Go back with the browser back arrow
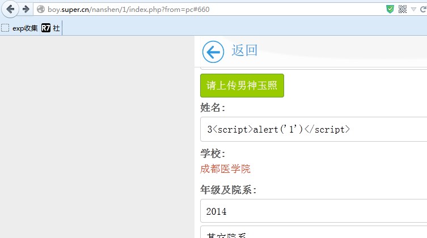Image resolution: width=427 pixels, height=238 pixels. [10, 9]
